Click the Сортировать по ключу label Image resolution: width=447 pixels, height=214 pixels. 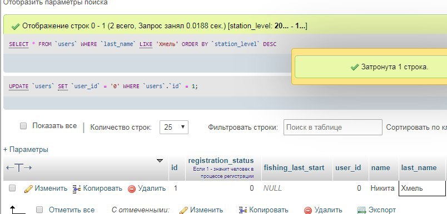(x=416, y=128)
